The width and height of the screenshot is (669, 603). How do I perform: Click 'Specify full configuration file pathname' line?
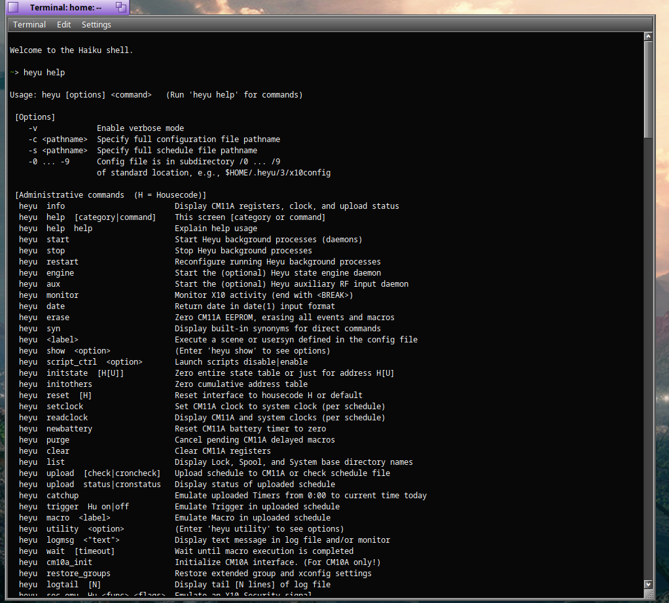click(188, 139)
